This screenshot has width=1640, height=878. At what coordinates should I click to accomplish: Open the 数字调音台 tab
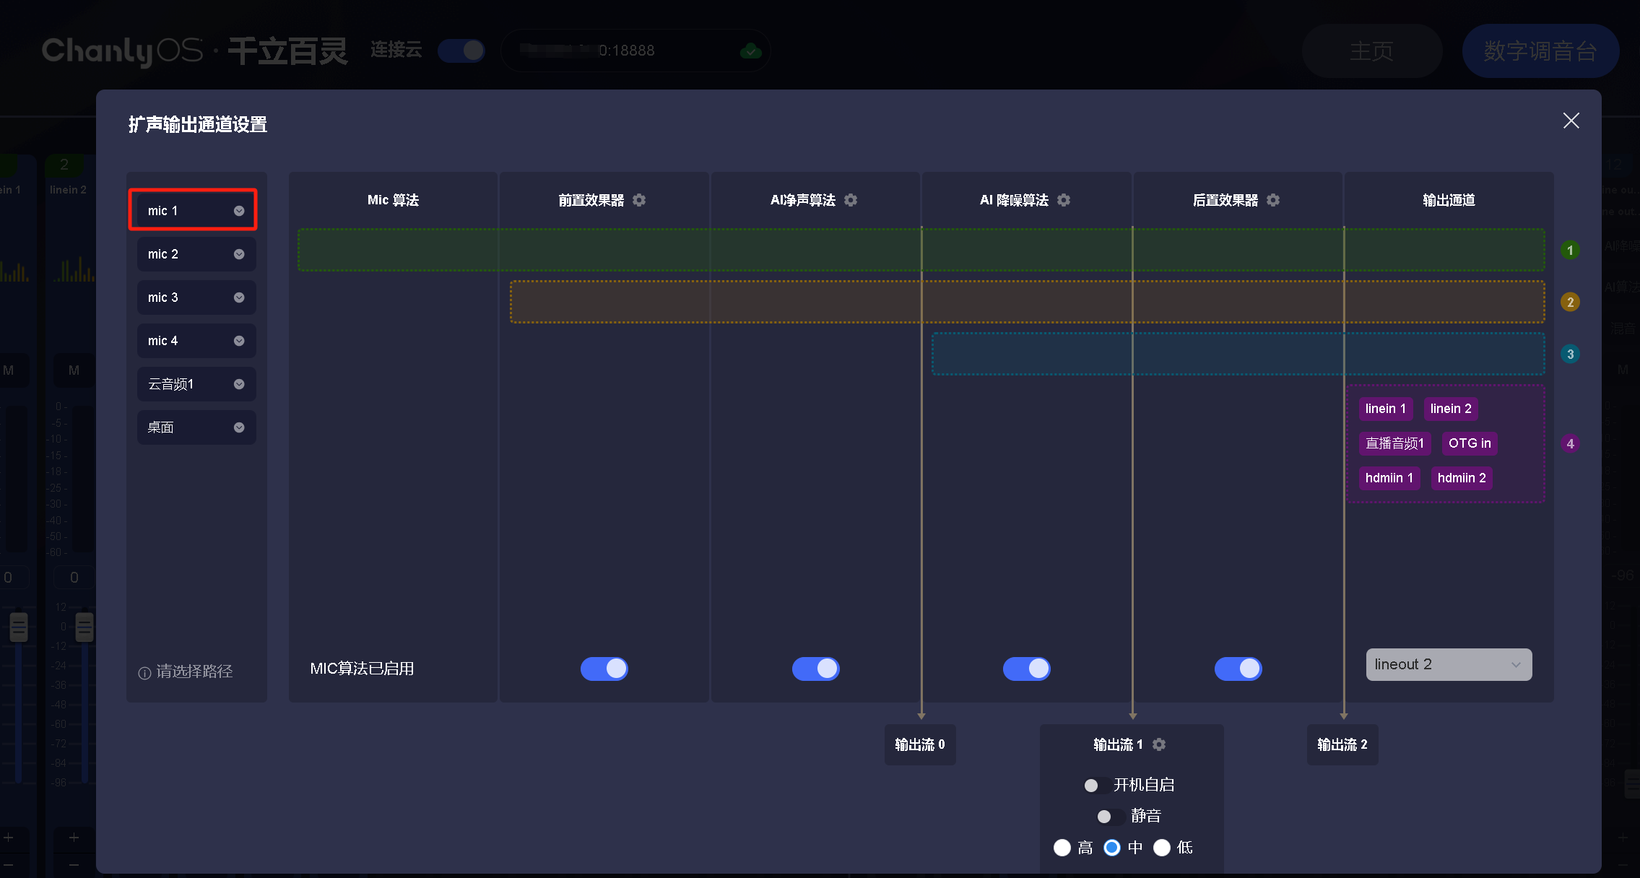[x=1540, y=51]
